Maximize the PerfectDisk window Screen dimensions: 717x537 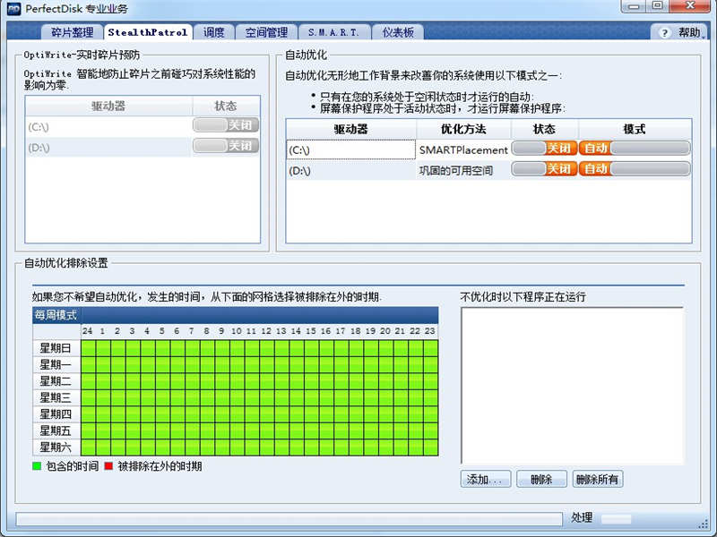point(658,6)
